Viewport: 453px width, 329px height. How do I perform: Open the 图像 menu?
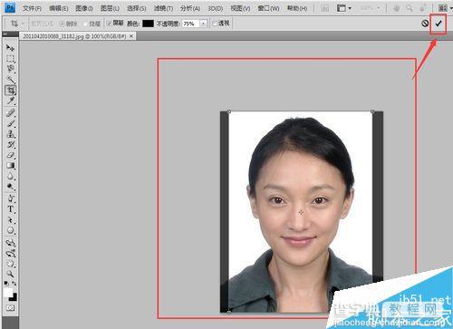84,8
